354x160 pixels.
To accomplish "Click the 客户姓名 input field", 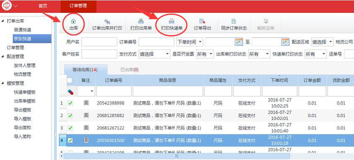I will click(x=99, y=54).
